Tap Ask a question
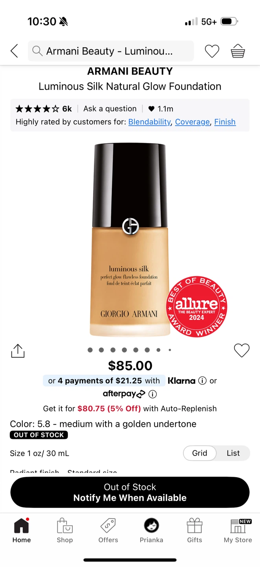This screenshot has height=567, width=260. click(110, 109)
